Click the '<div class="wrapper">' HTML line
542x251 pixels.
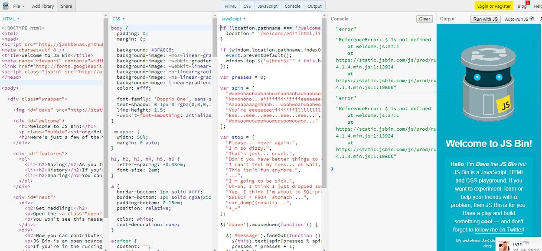click(37, 99)
